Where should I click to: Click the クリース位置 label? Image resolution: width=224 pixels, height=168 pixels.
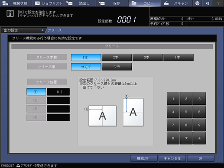(x=47, y=82)
